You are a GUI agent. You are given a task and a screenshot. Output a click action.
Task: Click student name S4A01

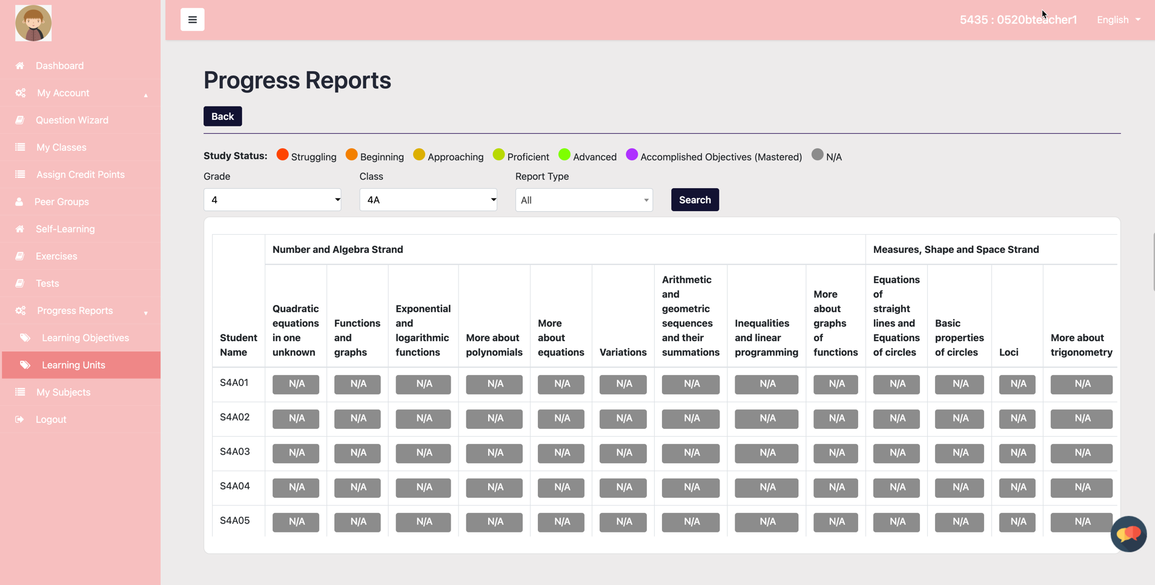point(234,382)
